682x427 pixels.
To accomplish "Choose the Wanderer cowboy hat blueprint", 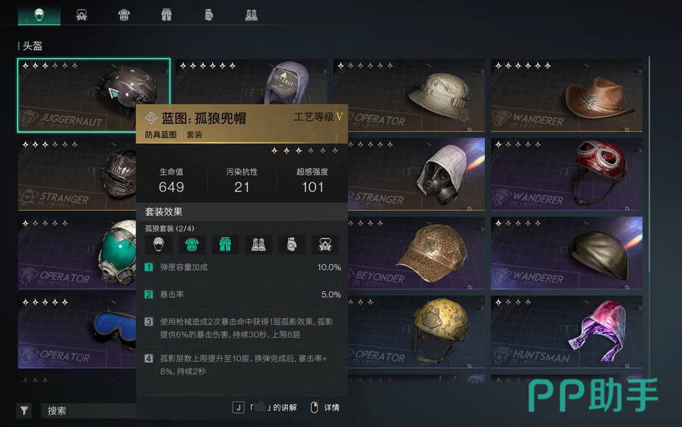I will tap(567, 95).
